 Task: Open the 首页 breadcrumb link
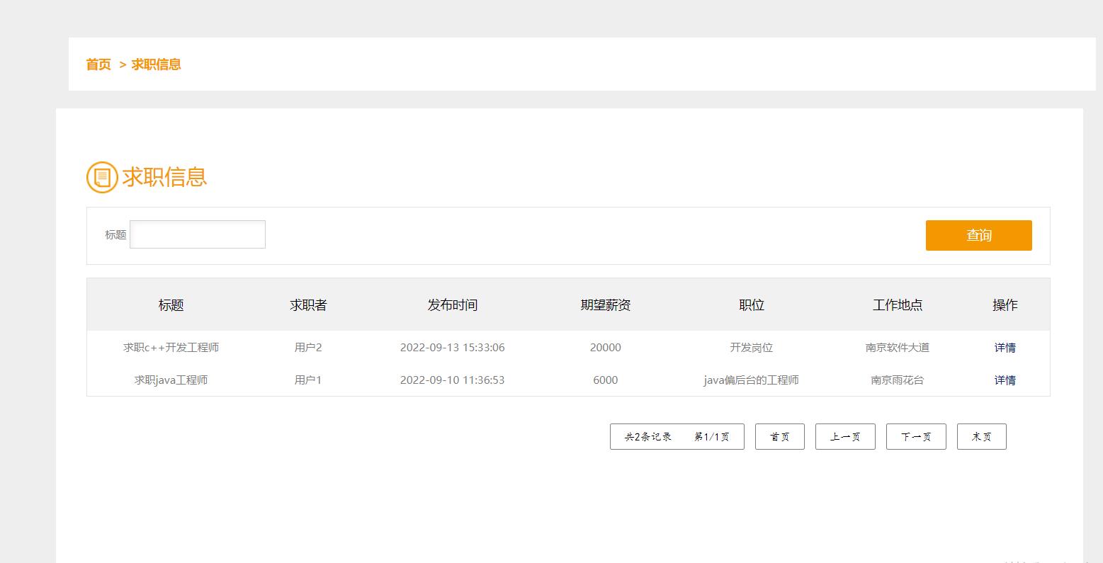click(98, 64)
